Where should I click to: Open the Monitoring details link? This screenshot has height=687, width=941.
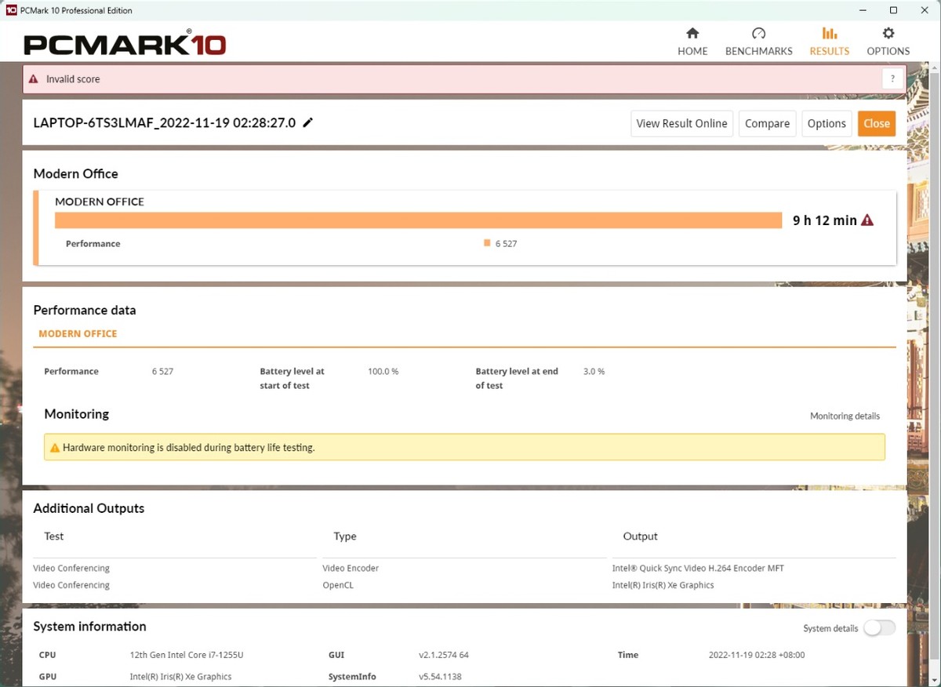pos(845,416)
